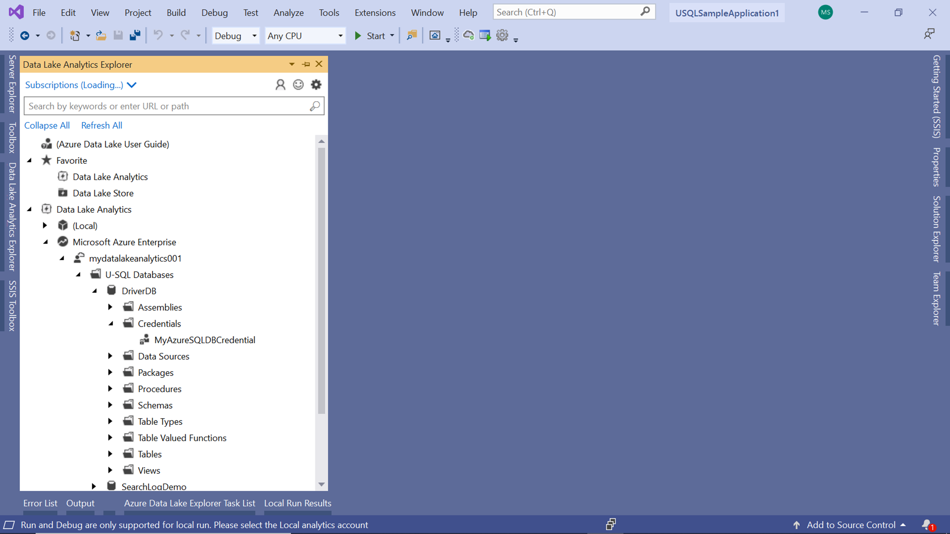Click the smiley feedback icon

coord(298,84)
